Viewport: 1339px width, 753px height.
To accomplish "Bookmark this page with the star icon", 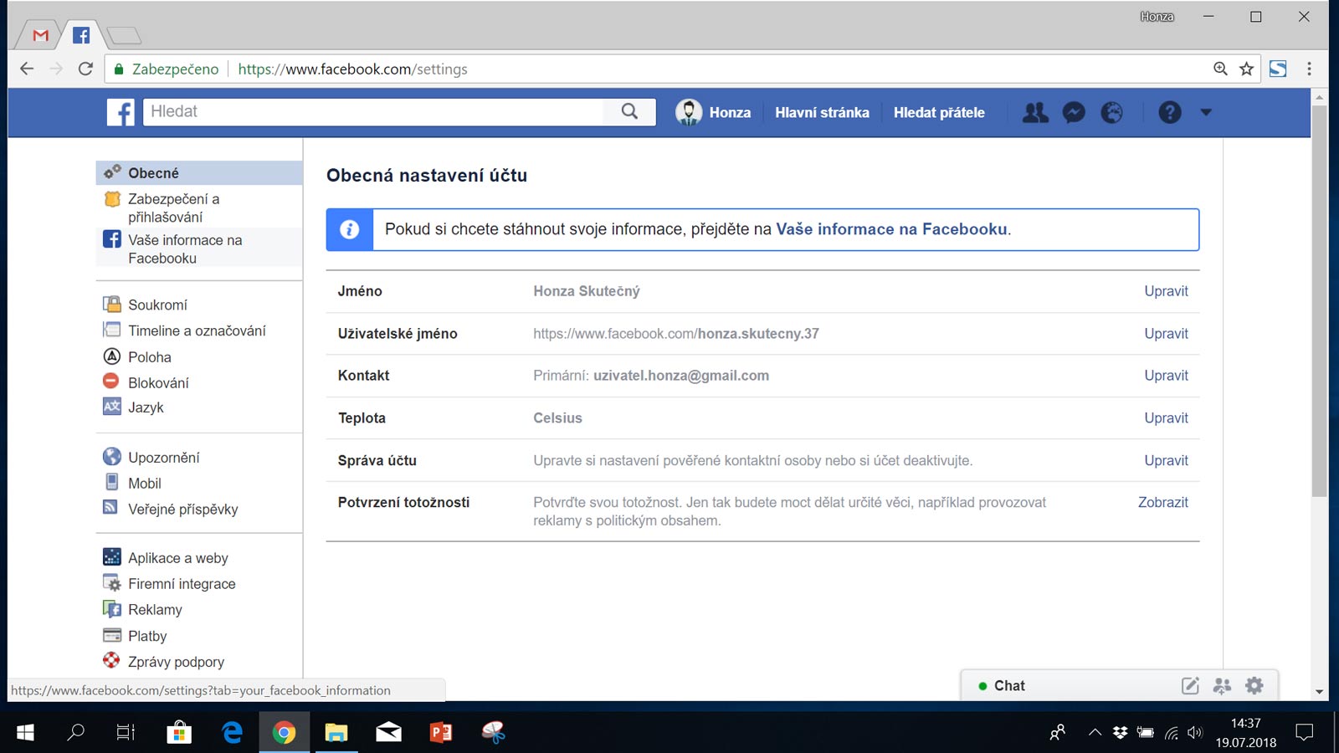I will tap(1246, 69).
